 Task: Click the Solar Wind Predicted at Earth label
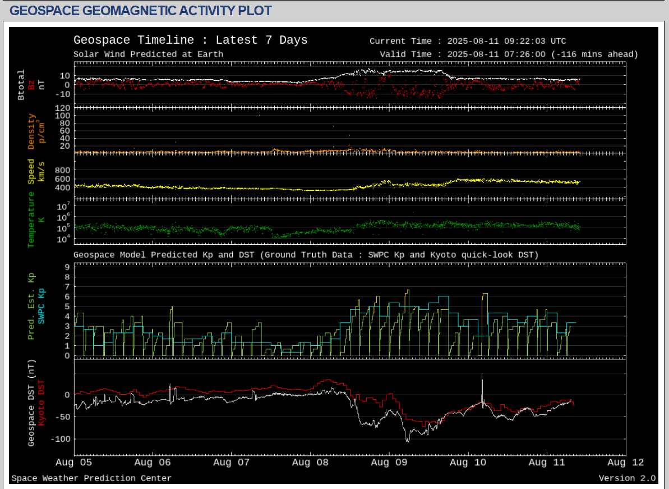148,54
